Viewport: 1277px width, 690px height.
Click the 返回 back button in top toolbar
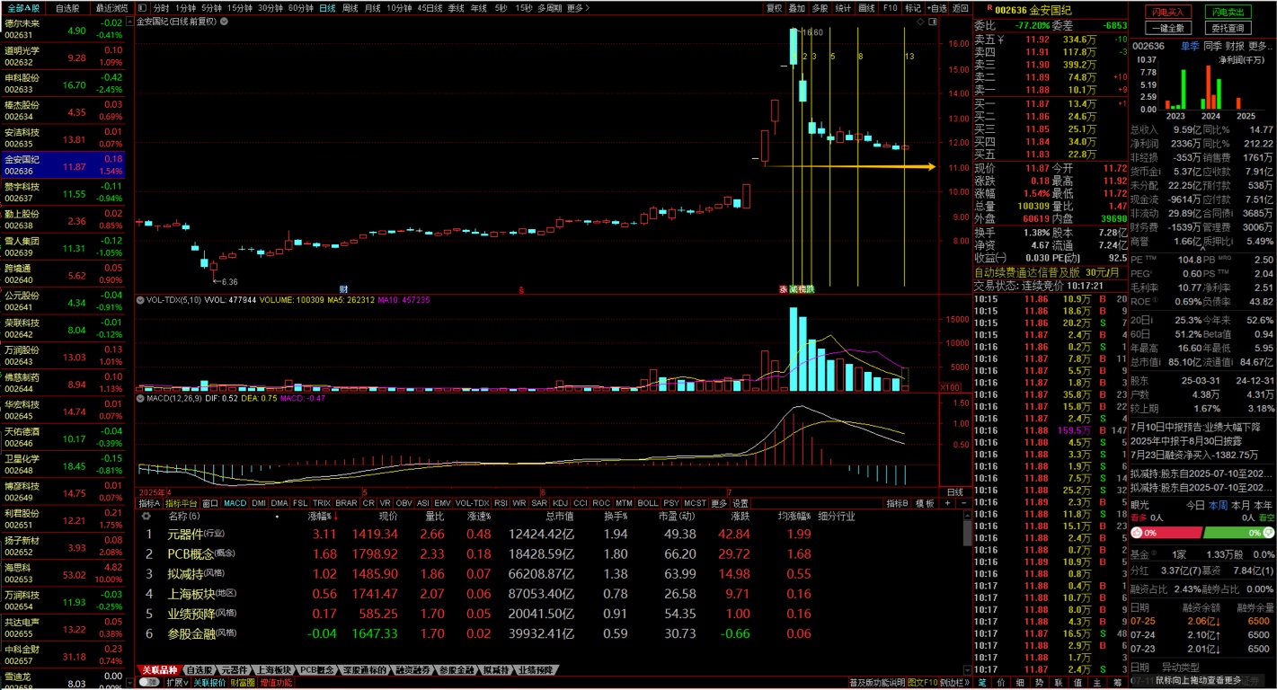point(961,8)
